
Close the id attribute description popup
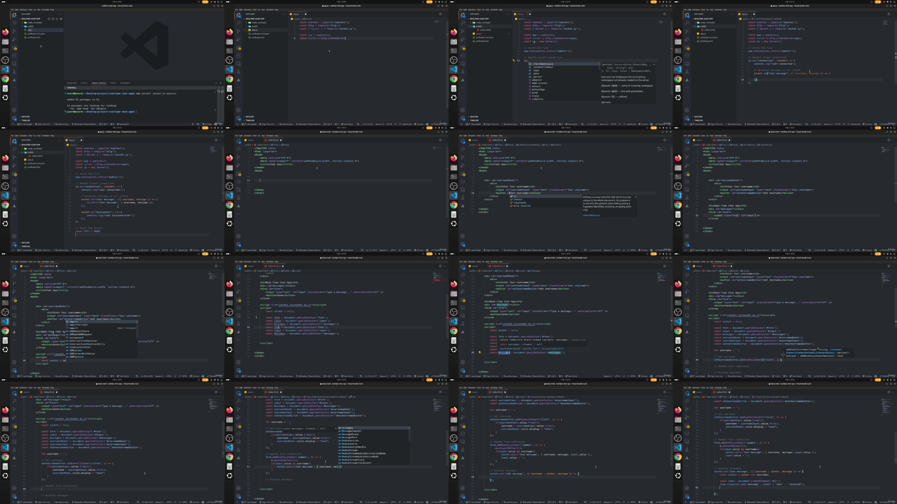tap(635, 197)
